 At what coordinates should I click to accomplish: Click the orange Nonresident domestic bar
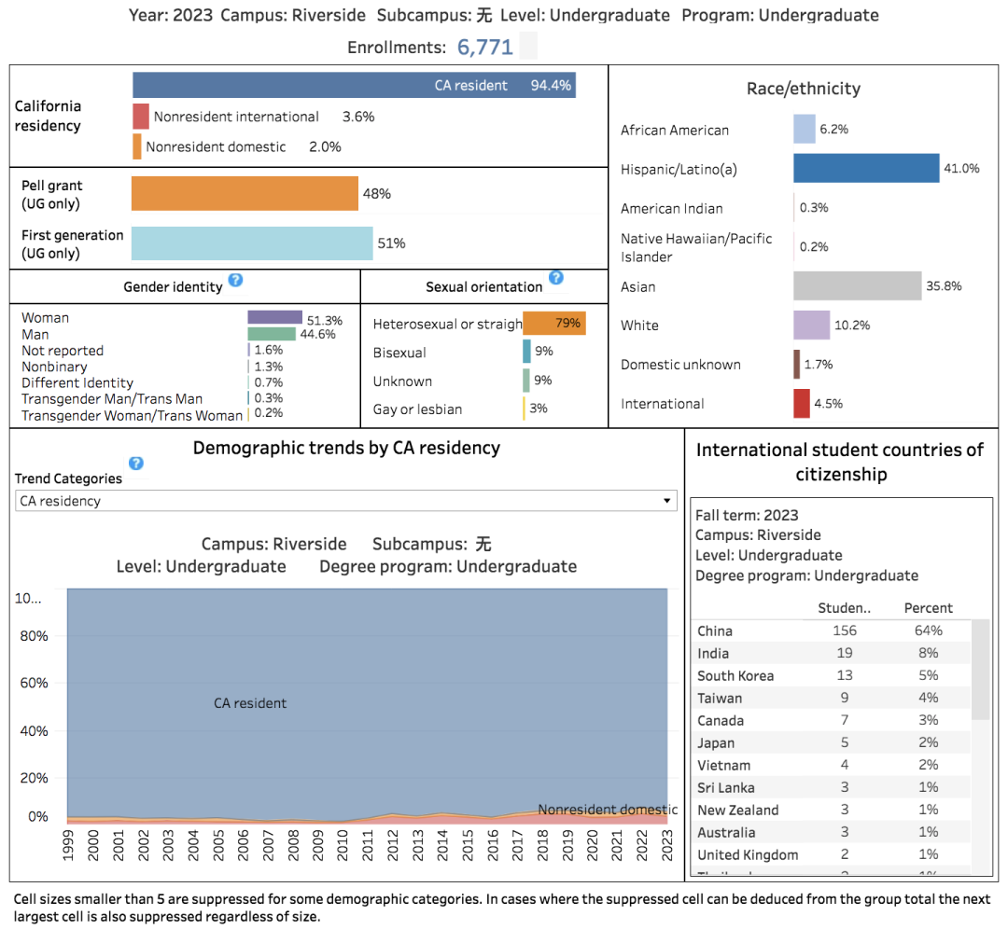(x=137, y=146)
